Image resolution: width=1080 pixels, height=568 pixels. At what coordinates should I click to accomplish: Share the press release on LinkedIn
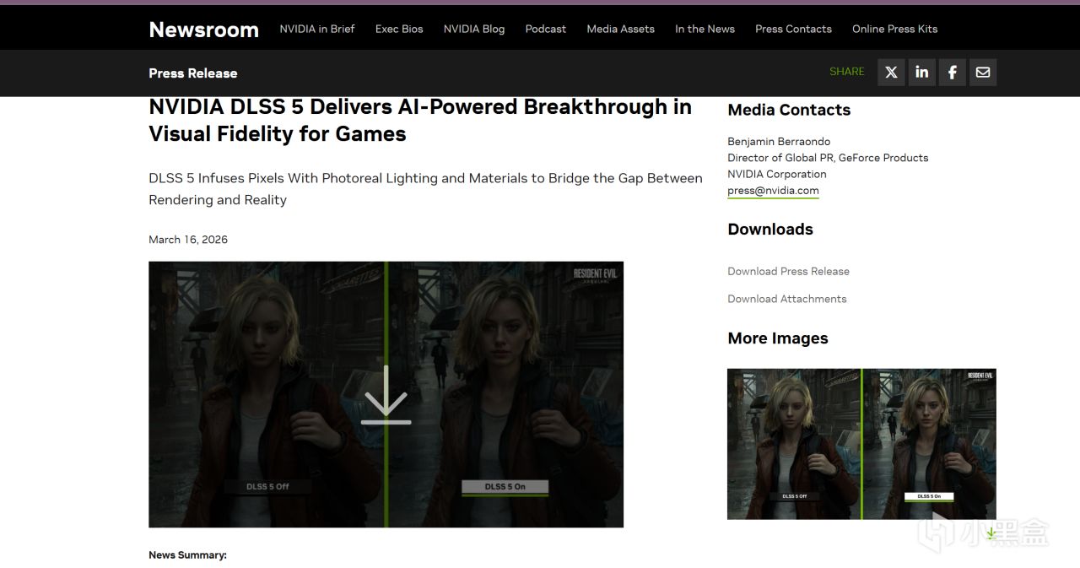(921, 73)
